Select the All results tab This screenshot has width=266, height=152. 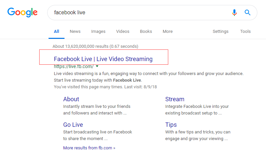click(x=57, y=32)
